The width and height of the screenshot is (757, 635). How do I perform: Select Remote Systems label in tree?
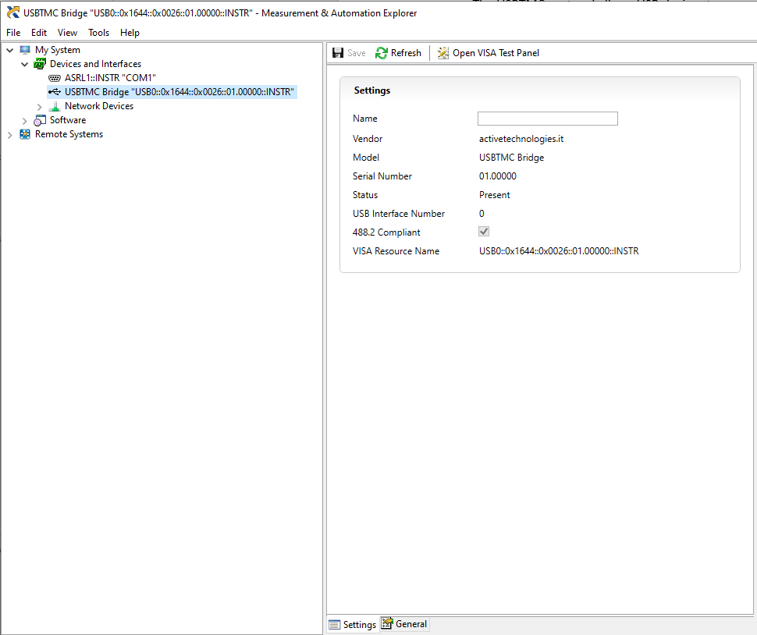pos(69,133)
